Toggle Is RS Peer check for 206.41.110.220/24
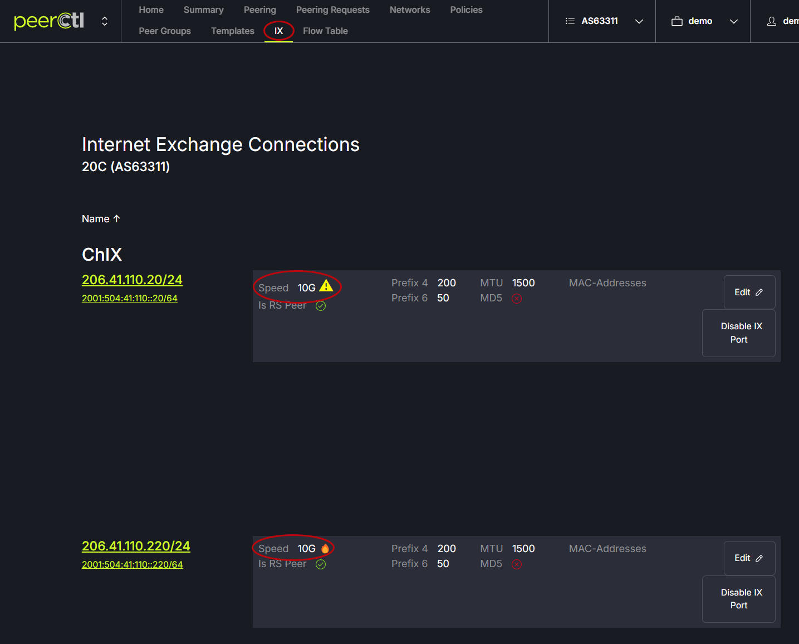 321,564
